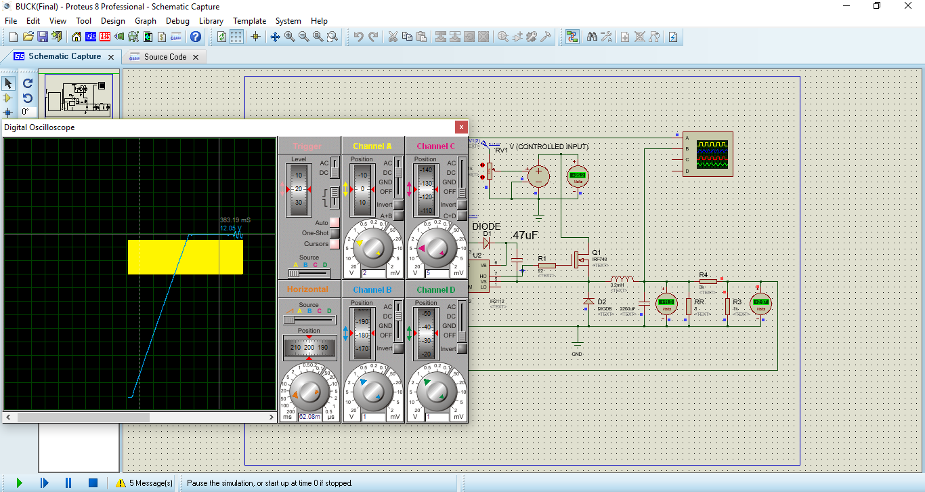Select the pan view arrows icon

coord(275,37)
